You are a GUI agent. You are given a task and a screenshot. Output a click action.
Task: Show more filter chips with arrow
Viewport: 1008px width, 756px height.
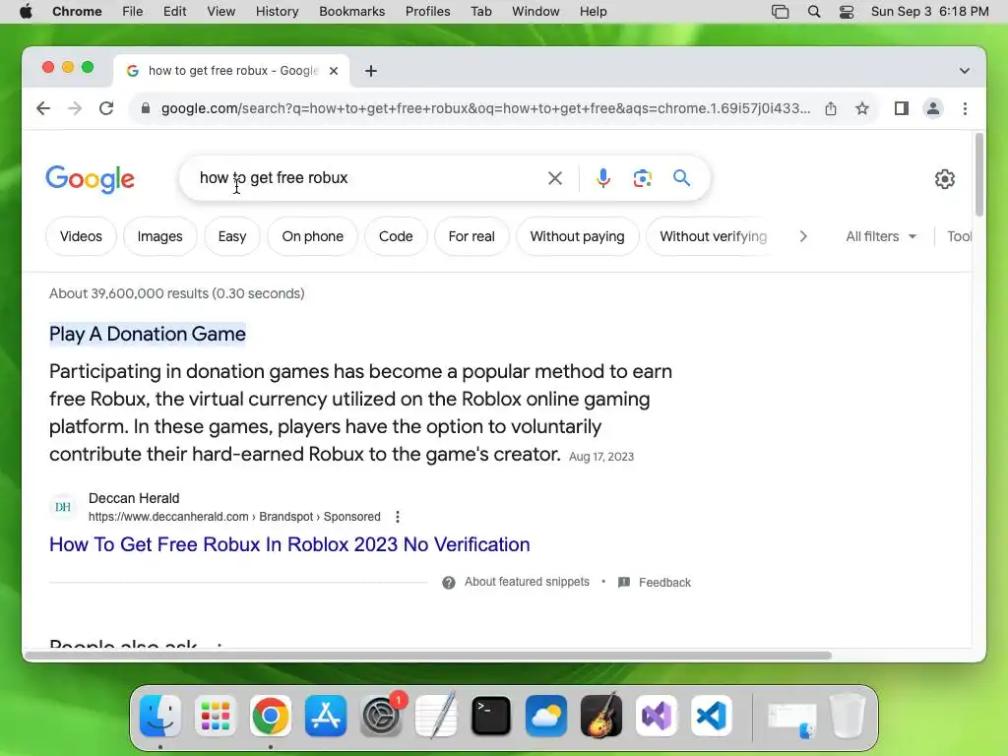pyautogui.click(x=803, y=236)
